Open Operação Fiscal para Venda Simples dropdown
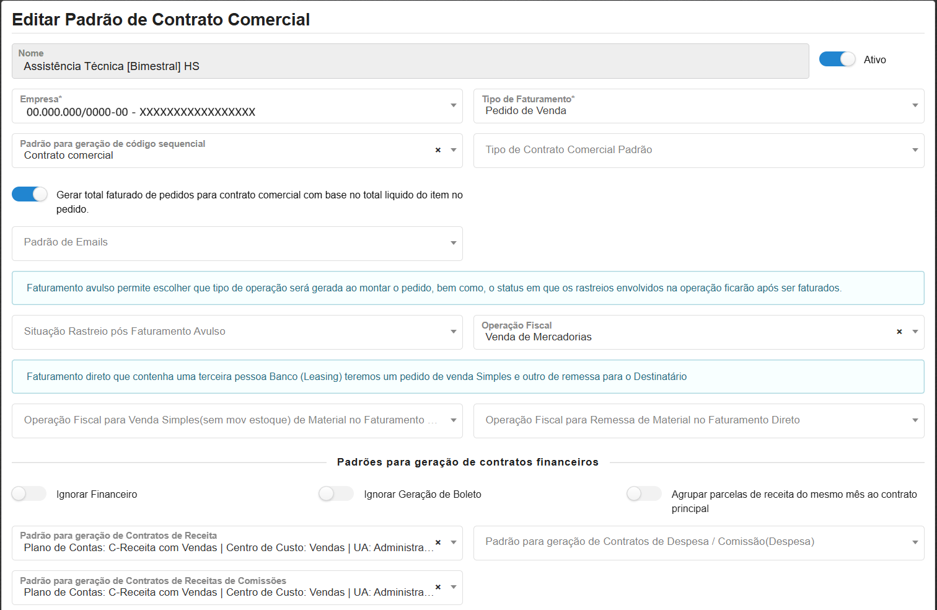The image size is (937, 610). click(x=237, y=421)
